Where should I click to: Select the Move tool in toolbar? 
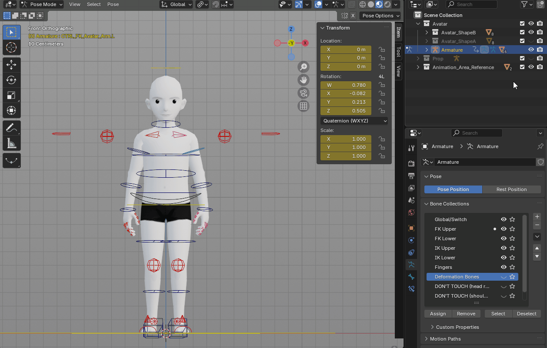(11, 65)
